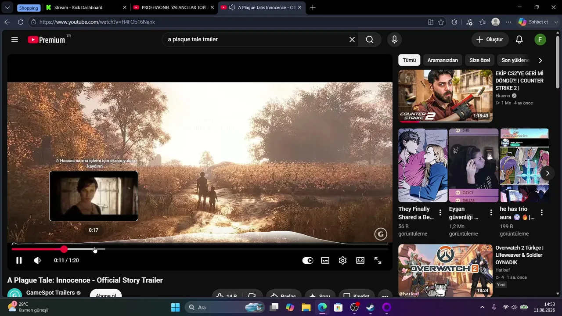Open YouTube notifications bell
562x316 pixels.
(x=519, y=39)
